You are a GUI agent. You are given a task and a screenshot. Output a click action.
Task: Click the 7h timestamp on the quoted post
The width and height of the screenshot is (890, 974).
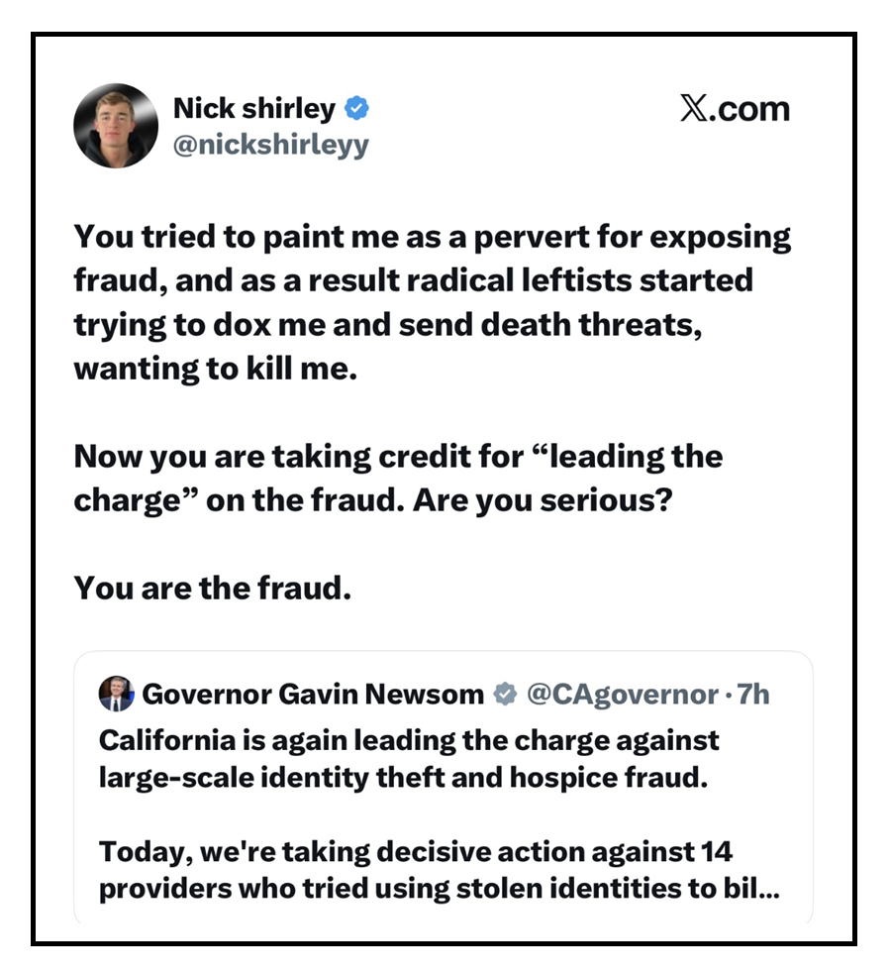click(x=750, y=695)
